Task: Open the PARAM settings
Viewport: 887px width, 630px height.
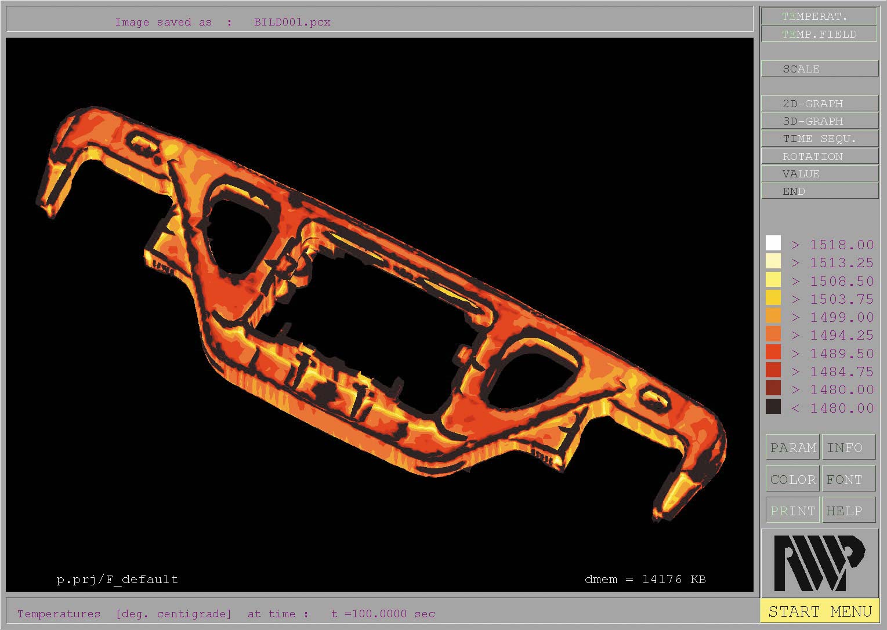Action: coord(792,447)
